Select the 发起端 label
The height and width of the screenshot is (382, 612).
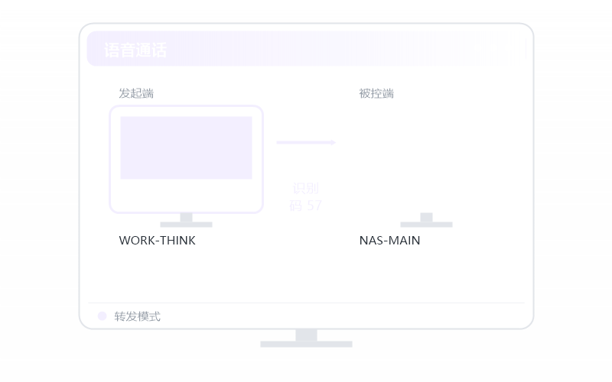[136, 93]
